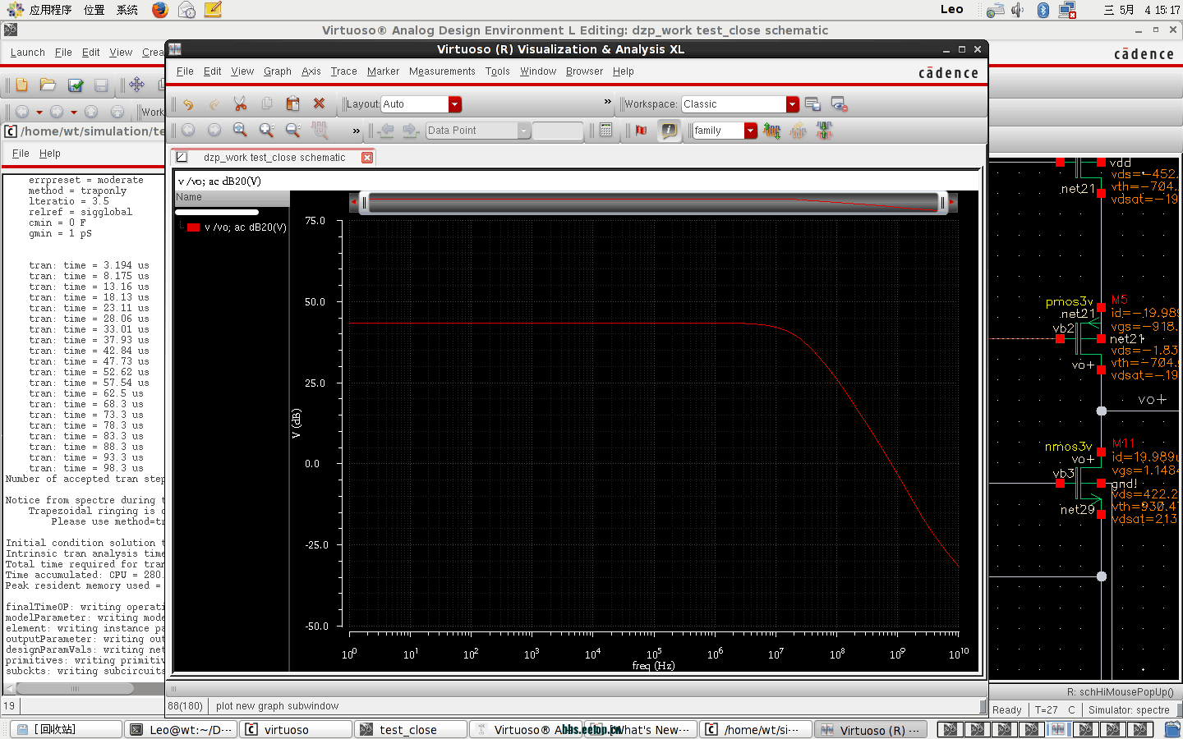The width and height of the screenshot is (1183, 739).
Task: Close the dzp_work test_close schematic tab
Action: [x=367, y=158]
